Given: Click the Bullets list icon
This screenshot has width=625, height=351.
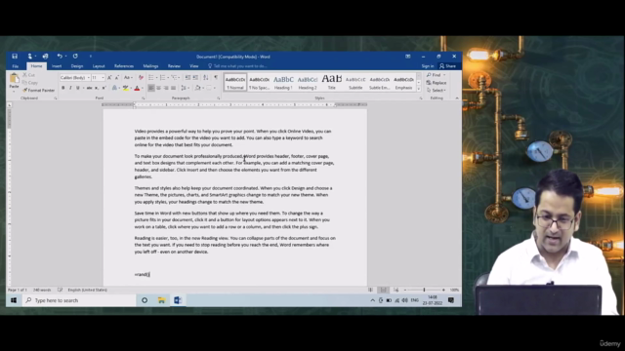Looking at the screenshot, I should pyautogui.click(x=151, y=77).
